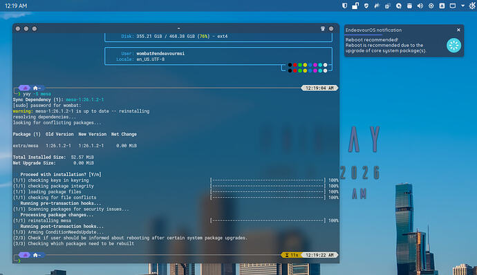
Task: Click purple logo segment of 12:19:04 prompt
Action: [x=25, y=88]
